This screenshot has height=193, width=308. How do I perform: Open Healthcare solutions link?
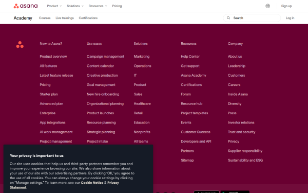tap(142, 103)
